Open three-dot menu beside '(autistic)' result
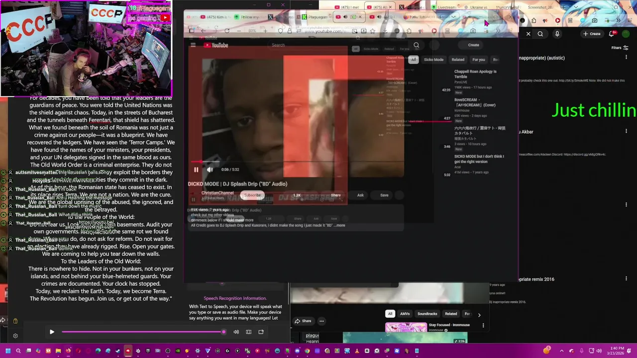637x358 pixels. (x=626, y=57)
